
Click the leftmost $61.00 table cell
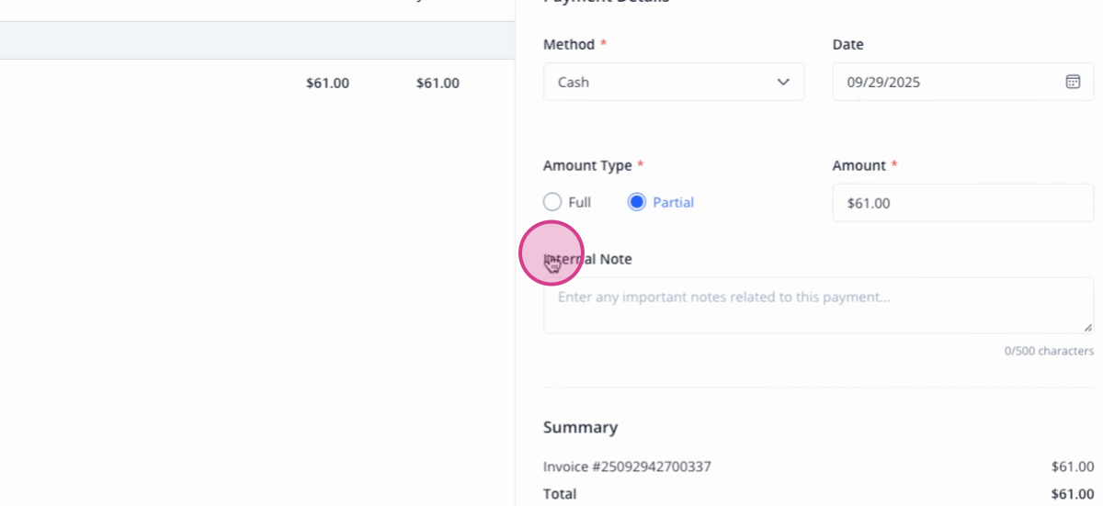(x=327, y=83)
